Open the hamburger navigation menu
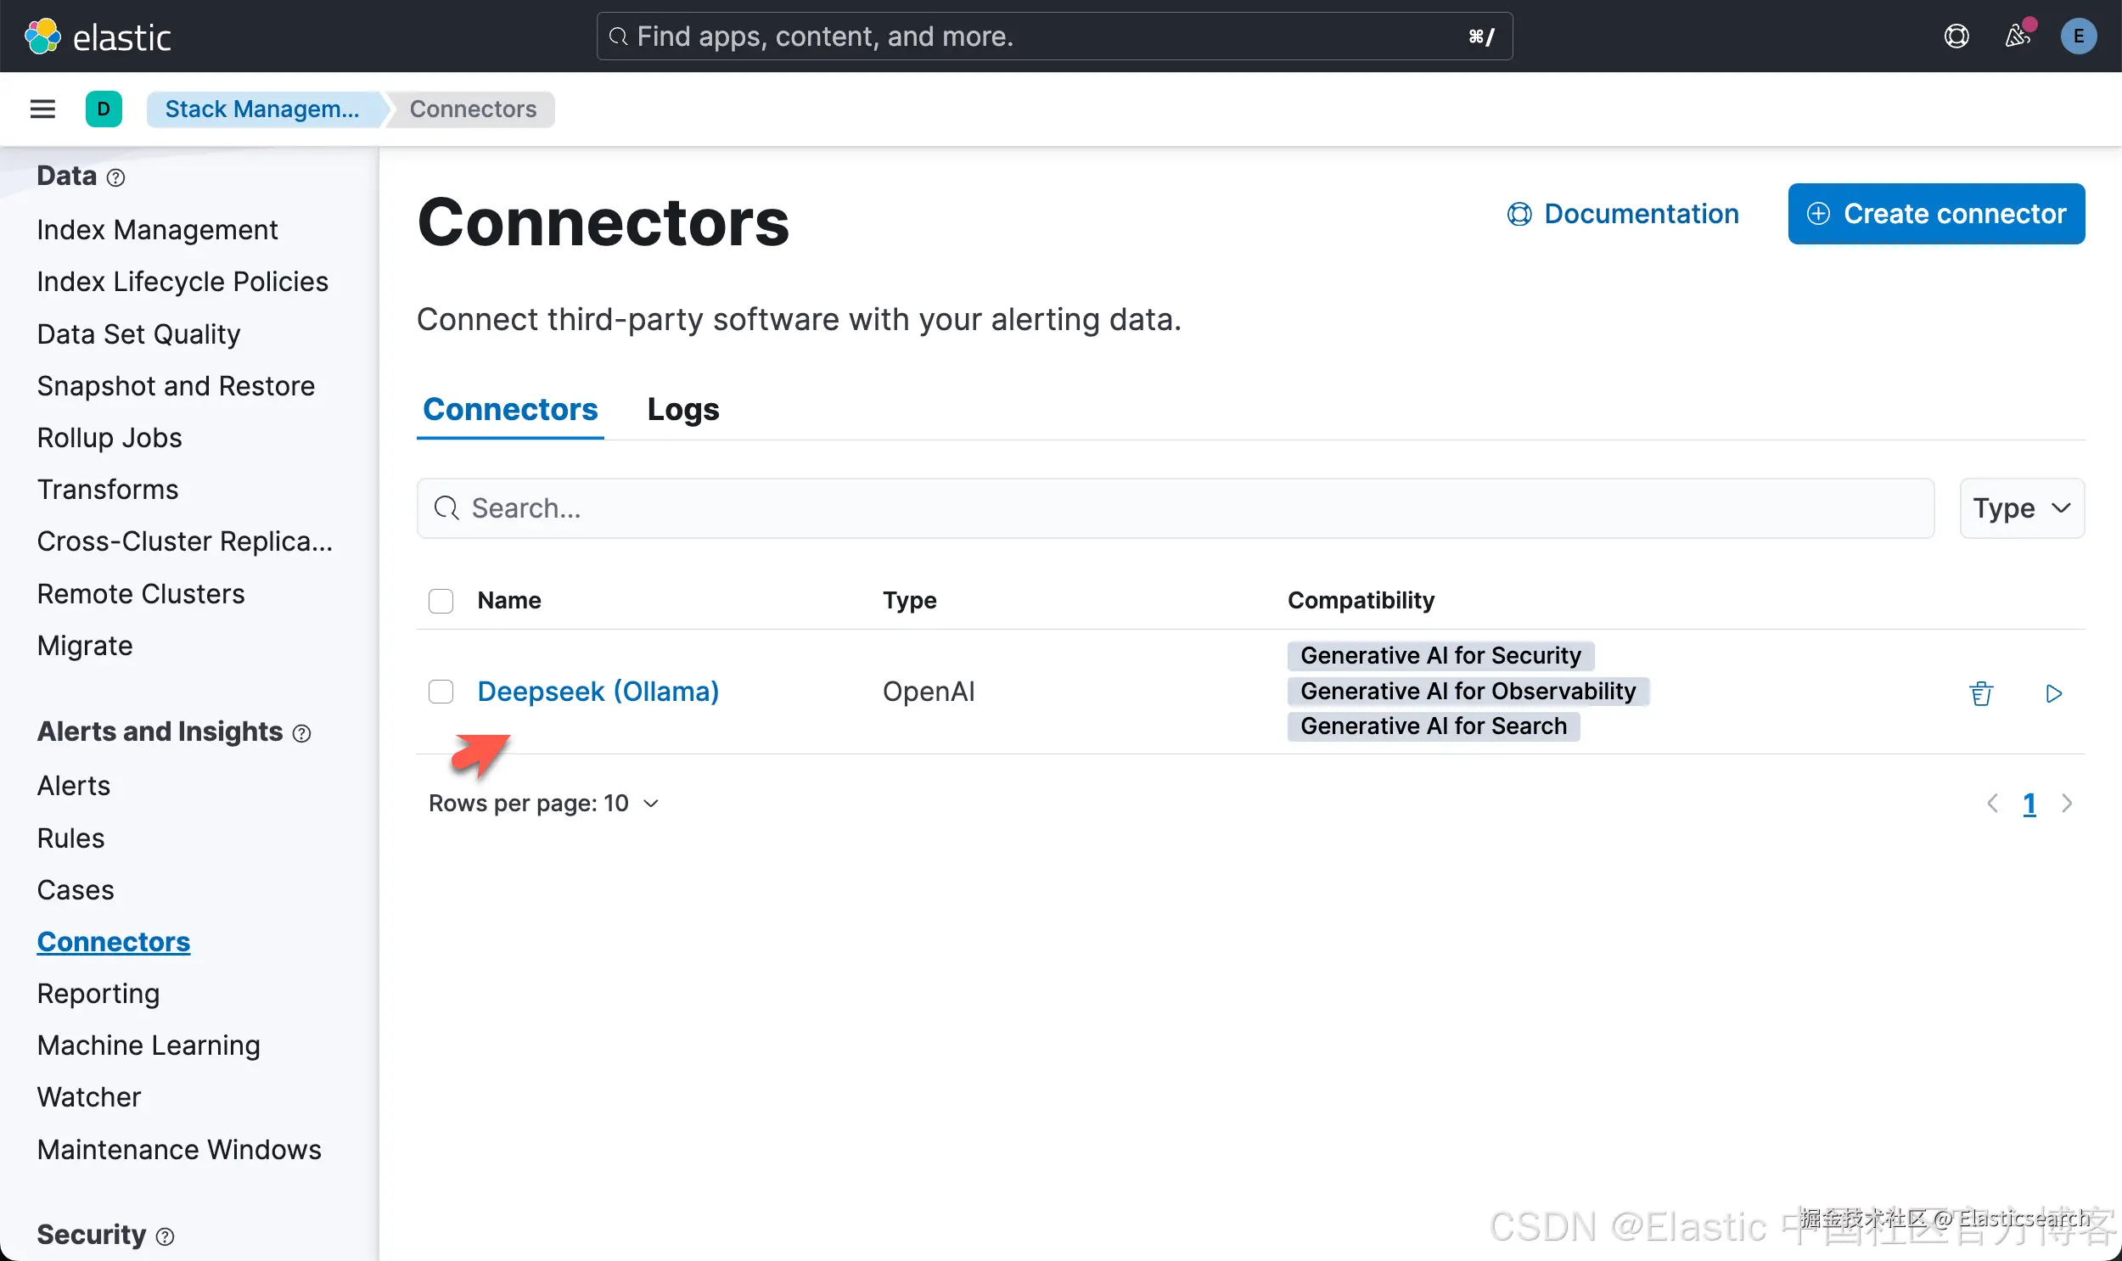The width and height of the screenshot is (2122, 1261). [42, 109]
